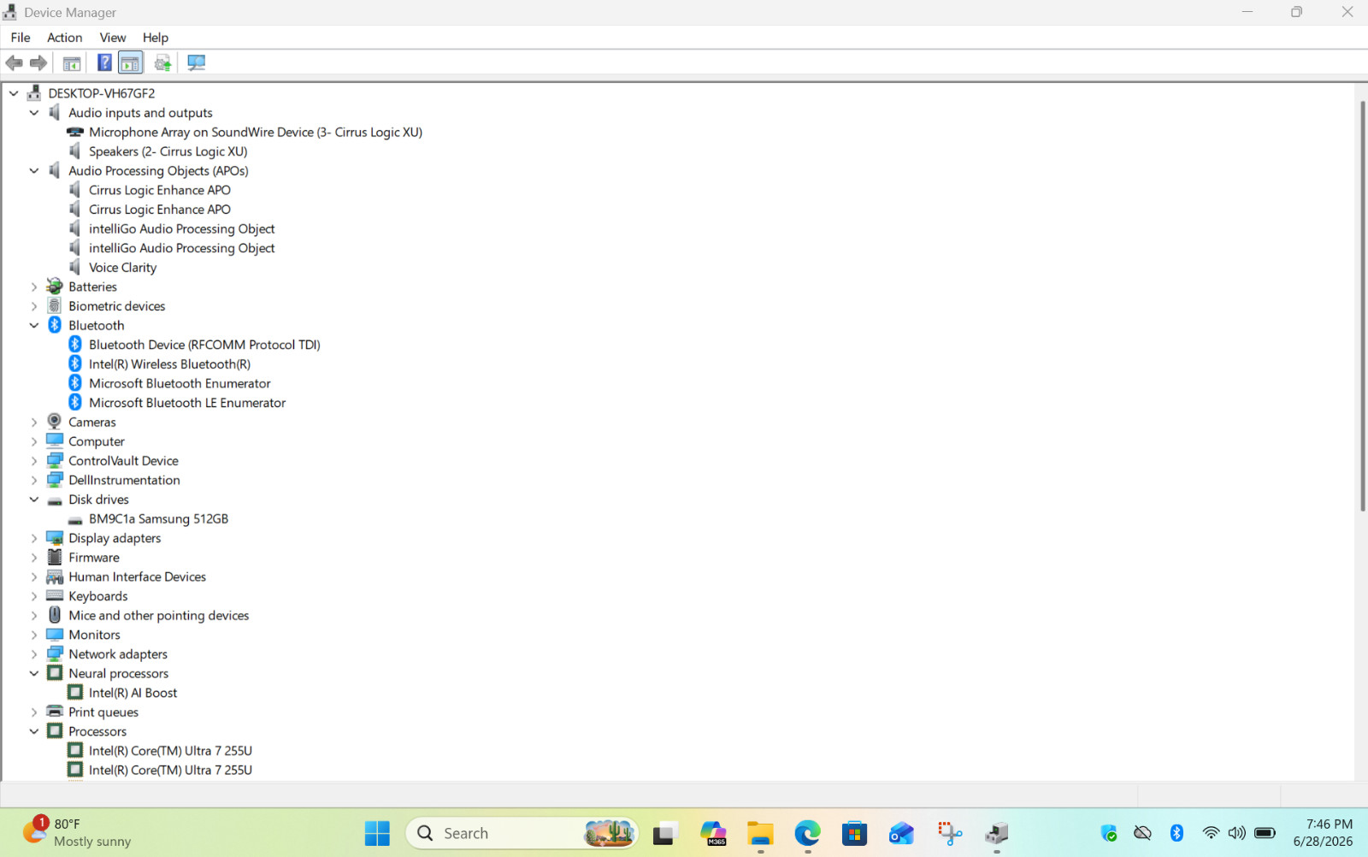Image resolution: width=1368 pixels, height=857 pixels.
Task: Click the Print queues printer icon
Action: (55, 712)
